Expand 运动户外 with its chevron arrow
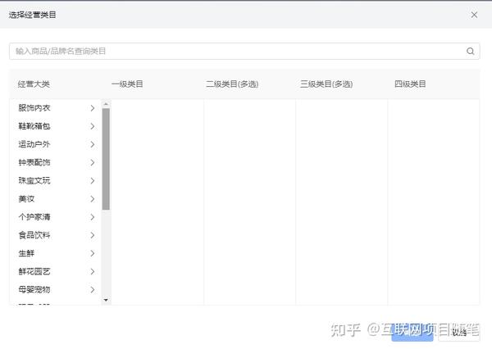 (x=92, y=144)
